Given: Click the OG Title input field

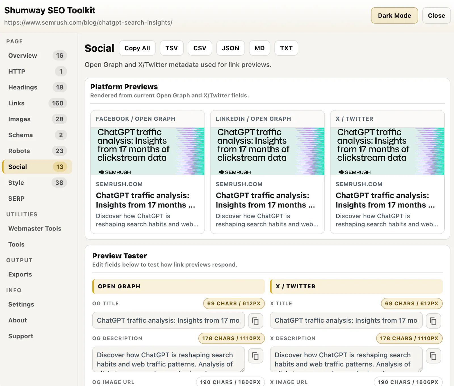Looking at the screenshot, I should [169, 320].
